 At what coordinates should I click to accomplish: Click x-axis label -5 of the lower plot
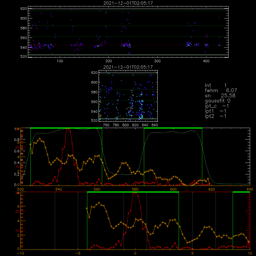pyautogui.click(x=78, y=253)
